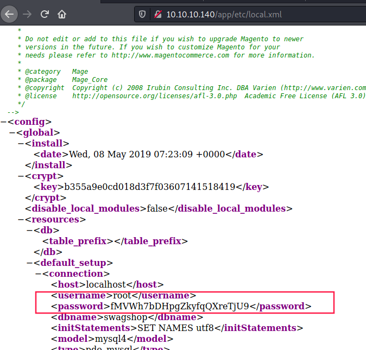This screenshot has height=350, width=366.
Task: Collapse the default_setup node
Action: coord(30,263)
